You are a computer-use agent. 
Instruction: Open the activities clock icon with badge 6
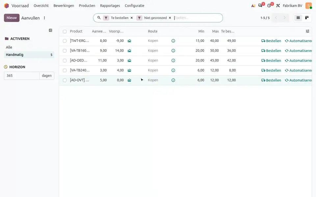[269, 6]
